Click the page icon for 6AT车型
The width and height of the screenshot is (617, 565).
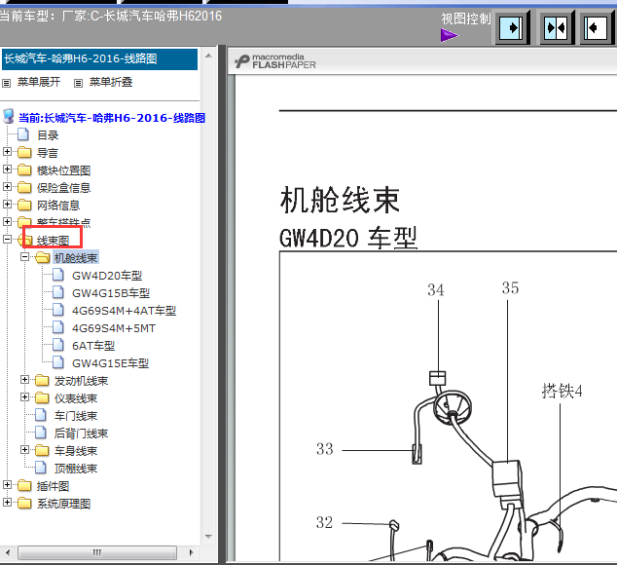tap(58, 345)
